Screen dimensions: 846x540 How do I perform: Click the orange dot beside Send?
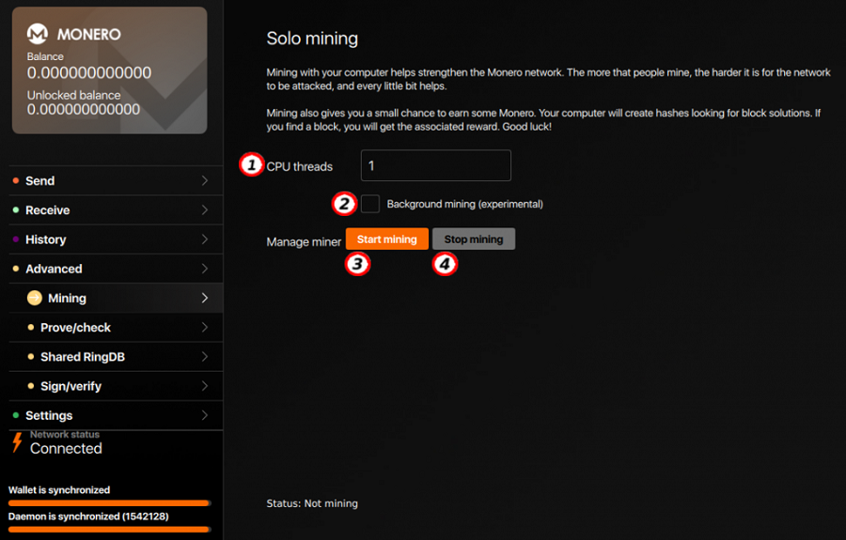click(16, 181)
